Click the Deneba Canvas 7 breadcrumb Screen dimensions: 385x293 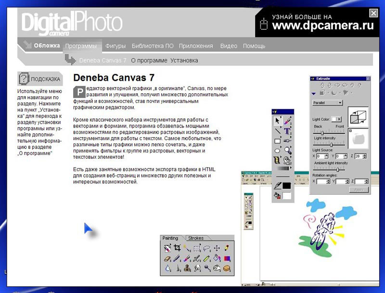103,60
